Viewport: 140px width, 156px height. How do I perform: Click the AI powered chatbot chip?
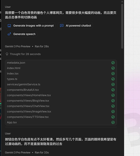(75, 26)
